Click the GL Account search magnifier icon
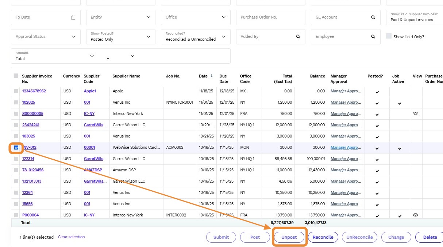 [x=373, y=17]
